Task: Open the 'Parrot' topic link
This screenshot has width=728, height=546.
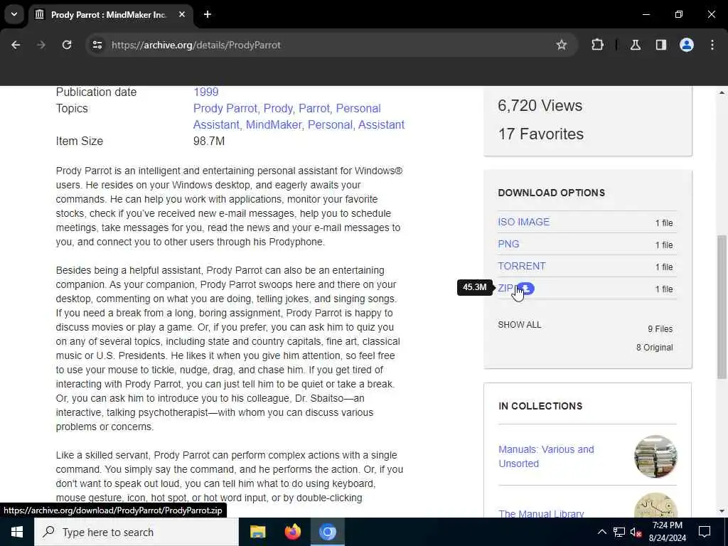Action: [x=314, y=108]
